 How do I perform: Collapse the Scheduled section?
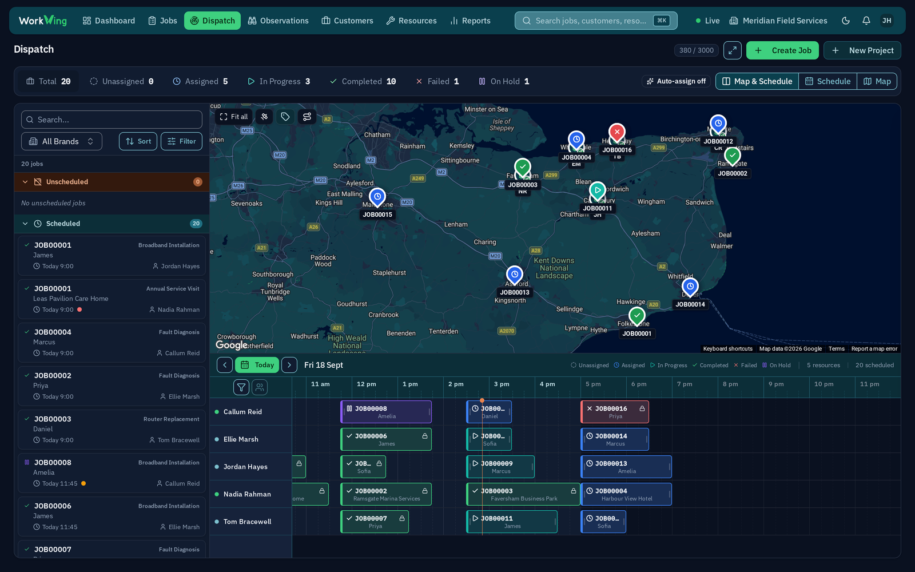112,224
